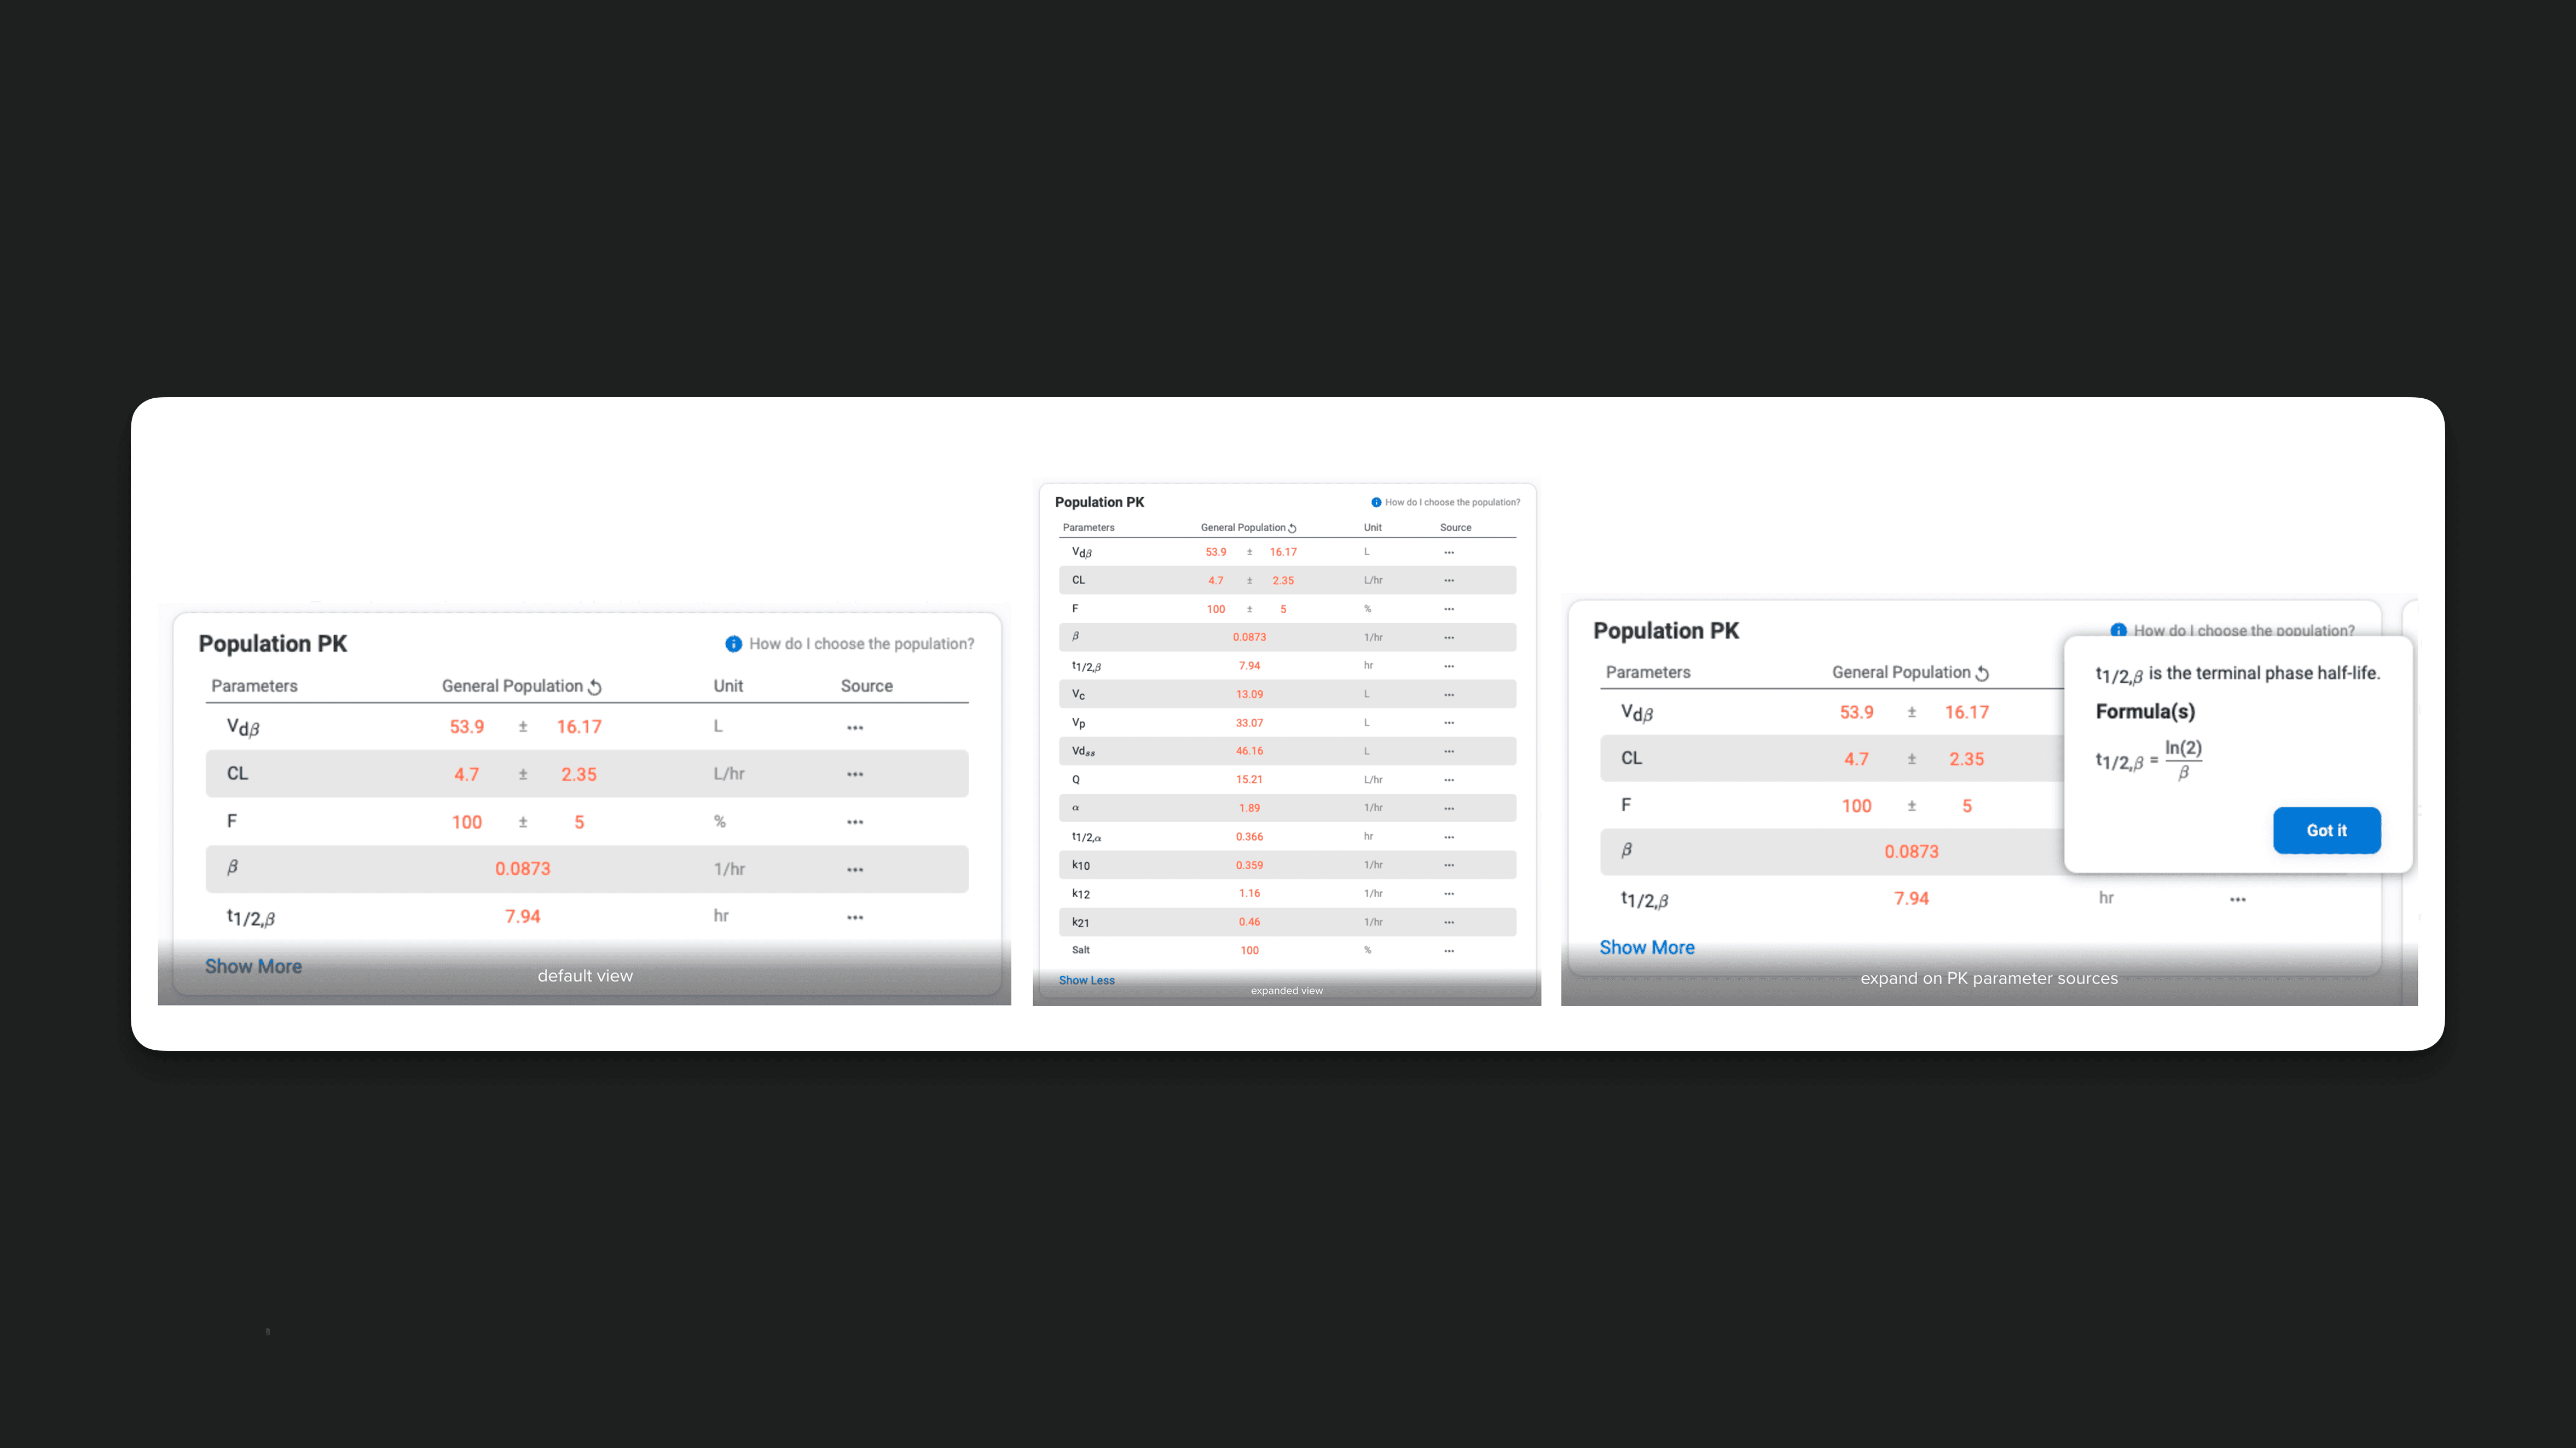The width and height of the screenshot is (2576, 1448).
Task: Open source dots for CL row in default view
Action: pos(855,775)
